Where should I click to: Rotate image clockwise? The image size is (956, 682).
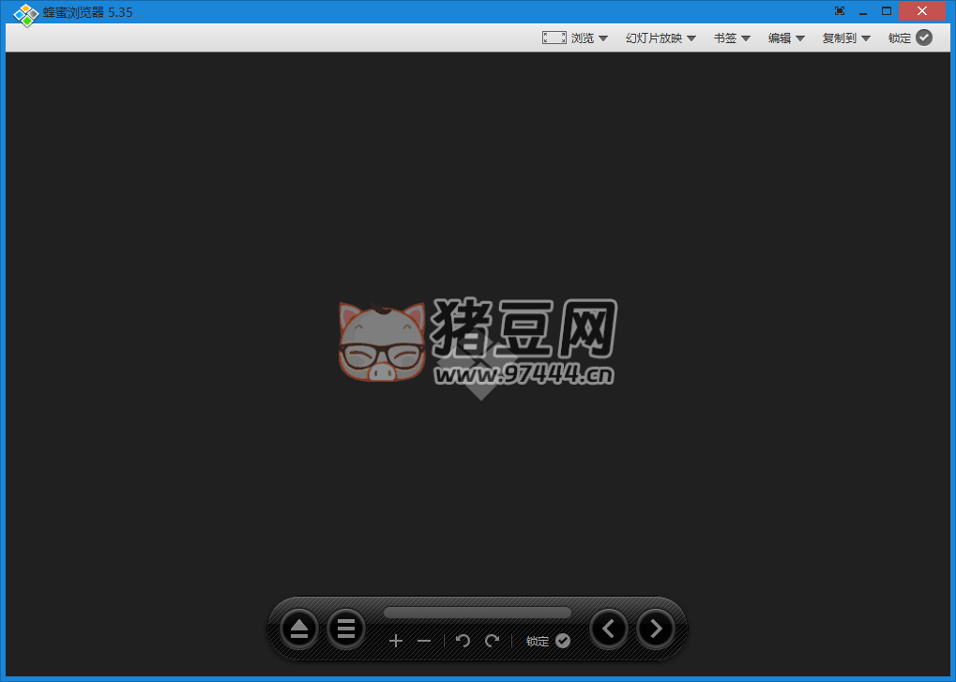pos(492,641)
